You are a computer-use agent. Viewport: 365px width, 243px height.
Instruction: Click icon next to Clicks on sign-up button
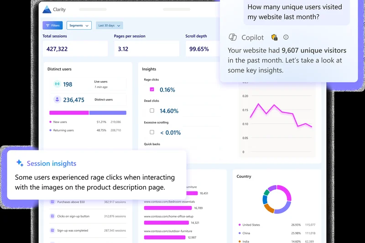pos(52,216)
